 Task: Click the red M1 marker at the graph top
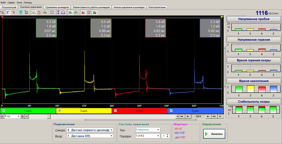click(2, 17)
